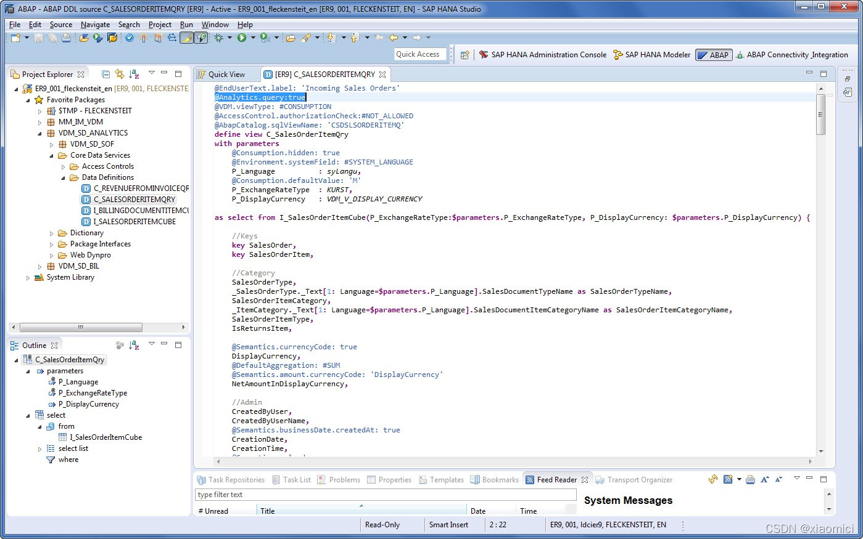Click the New wizard toolbar icon

[x=16, y=38]
